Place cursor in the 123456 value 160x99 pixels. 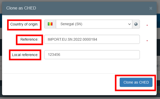pos(54,55)
